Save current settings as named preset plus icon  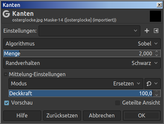(147, 31)
